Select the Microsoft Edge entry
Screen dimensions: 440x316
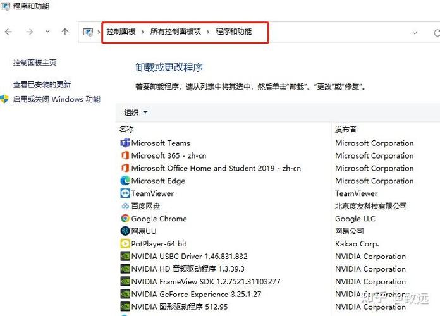coord(158,181)
